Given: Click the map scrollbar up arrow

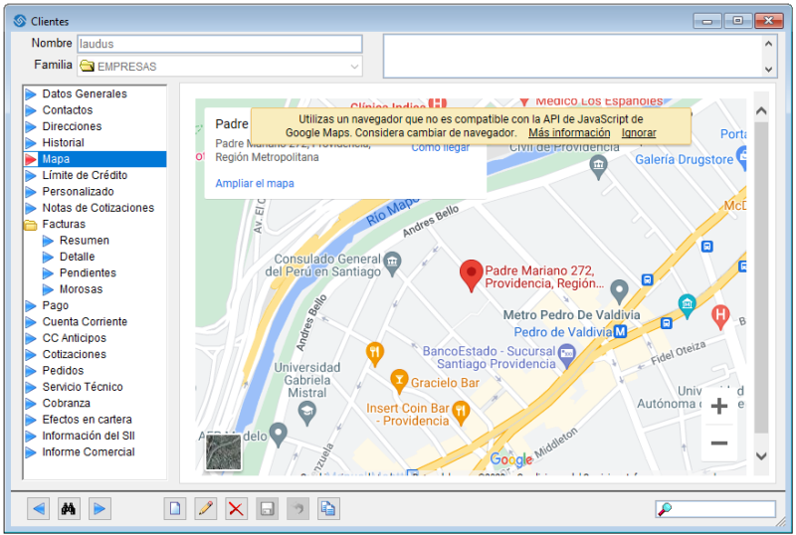Looking at the screenshot, I should coord(761,110).
